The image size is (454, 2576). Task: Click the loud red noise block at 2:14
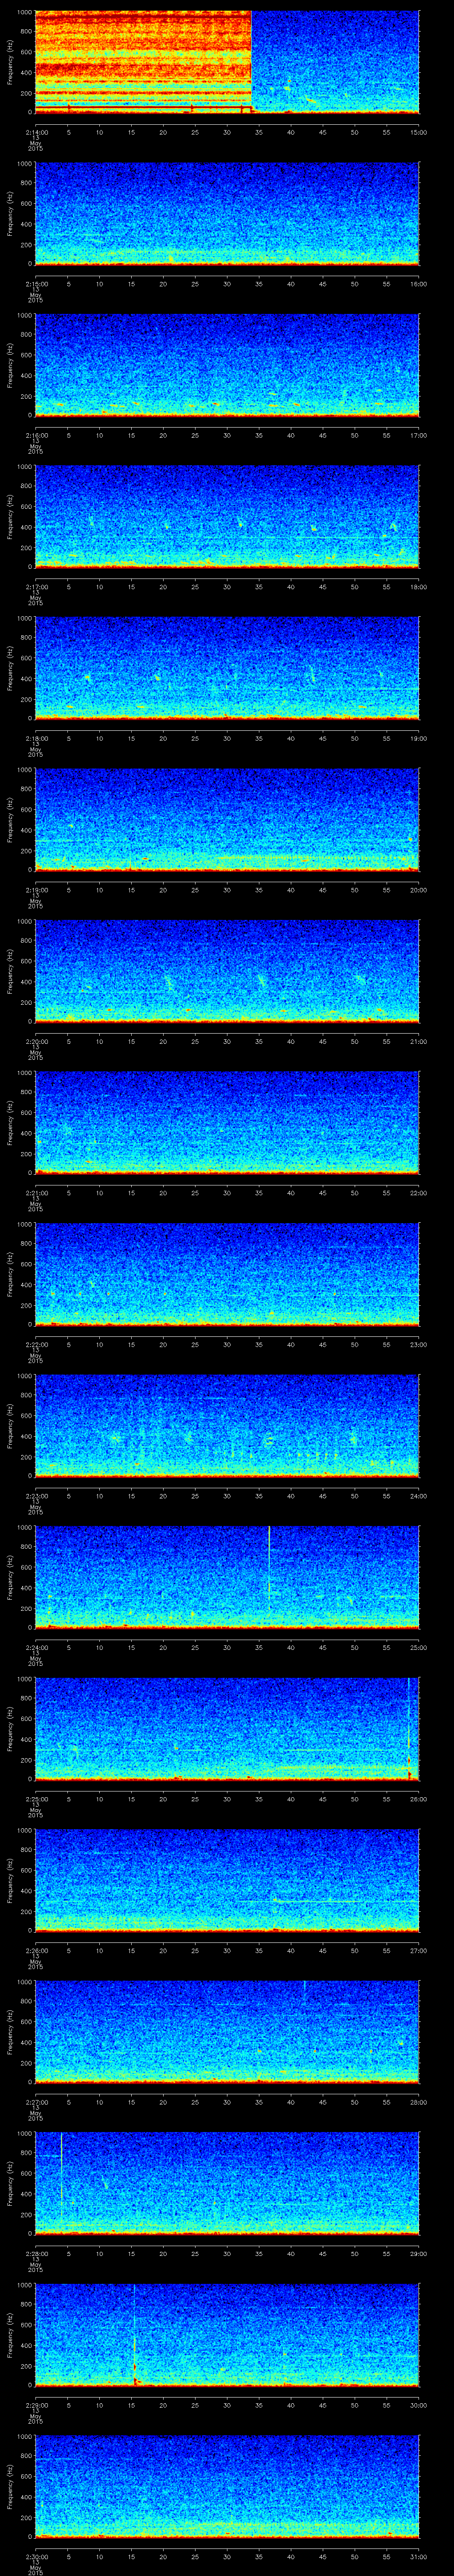pyautogui.click(x=142, y=60)
